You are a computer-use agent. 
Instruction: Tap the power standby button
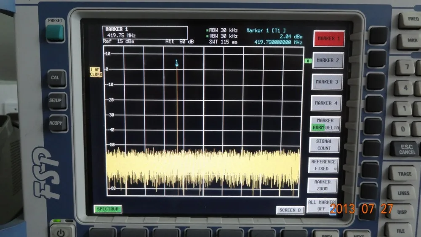[61, 232]
